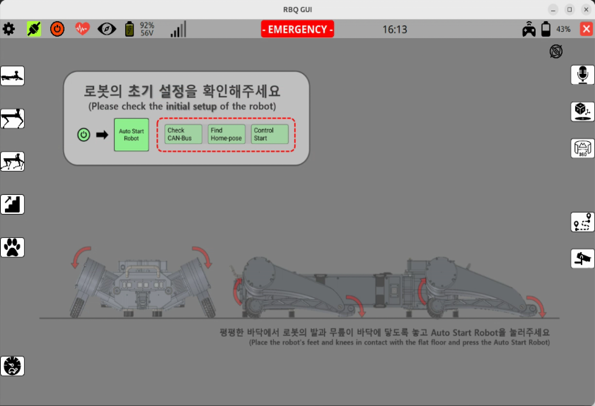The width and height of the screenshot is (595, 406).
Task: Click the 92% 56V battery reading
Action: click(147, 29)
